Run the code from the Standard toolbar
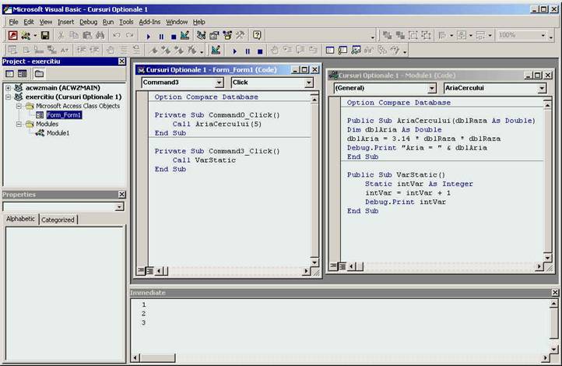The image size is (562, 366). 149,36
